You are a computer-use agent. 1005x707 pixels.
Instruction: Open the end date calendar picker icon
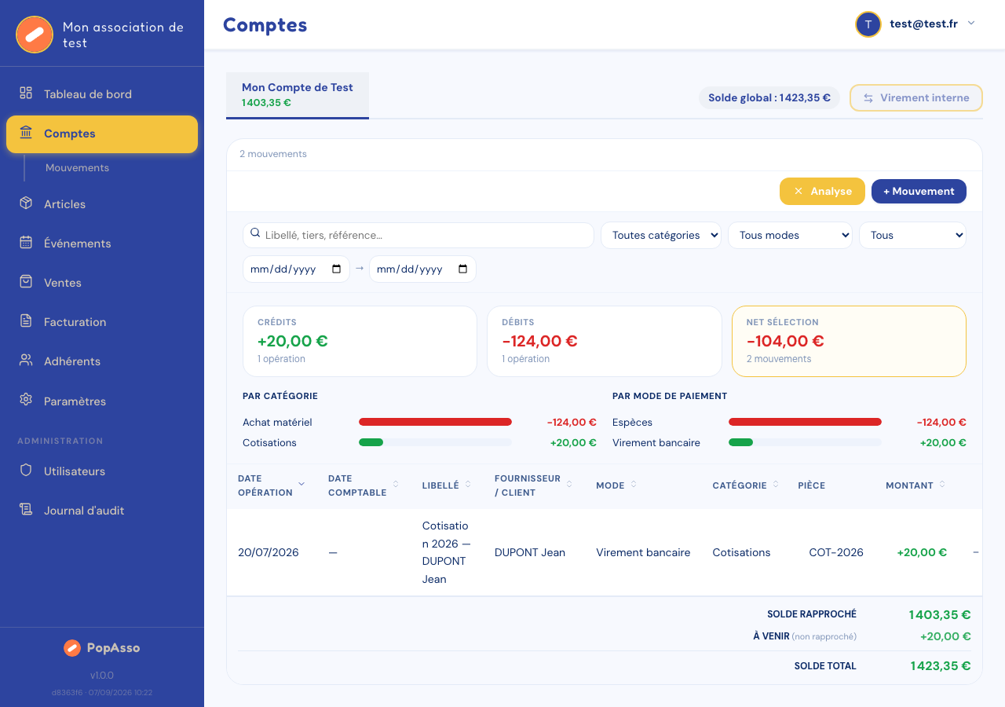click(462, 269)
